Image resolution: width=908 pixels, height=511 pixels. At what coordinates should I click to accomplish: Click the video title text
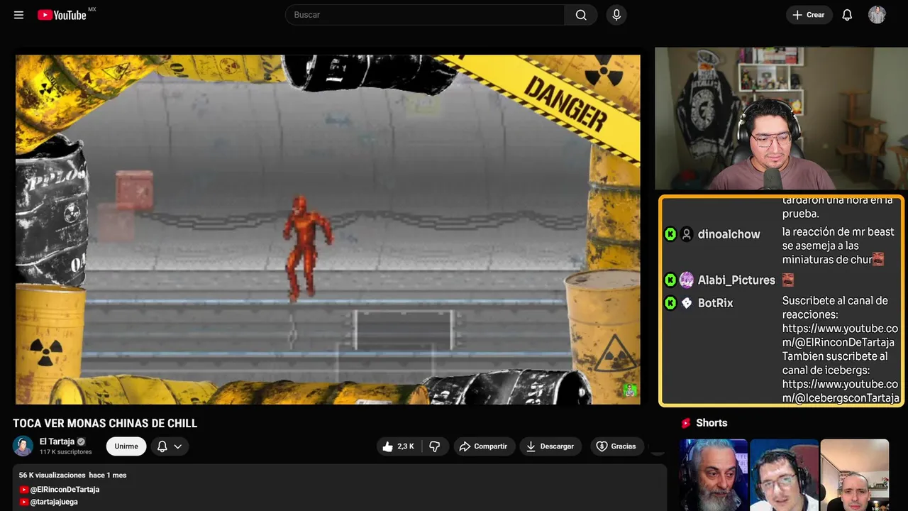(105, 424)
